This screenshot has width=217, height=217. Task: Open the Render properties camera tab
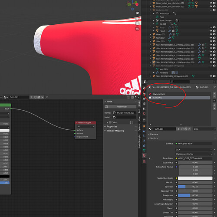point(144,94)
